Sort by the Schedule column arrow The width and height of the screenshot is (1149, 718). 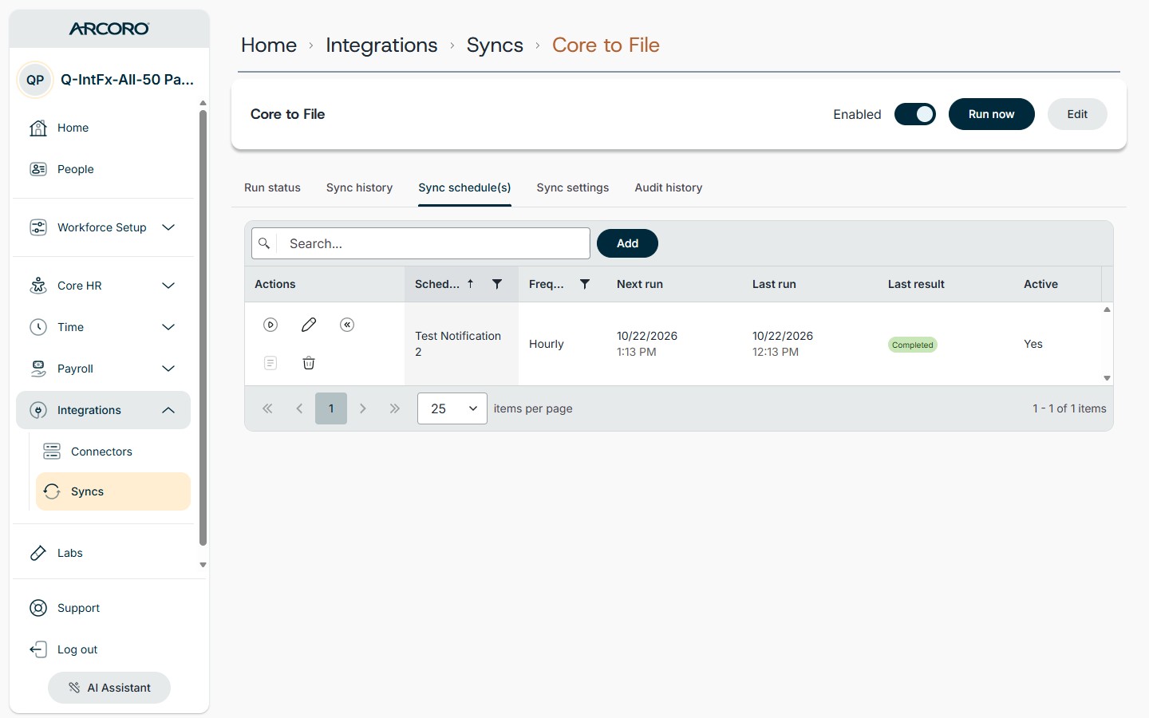click(471, 284)
